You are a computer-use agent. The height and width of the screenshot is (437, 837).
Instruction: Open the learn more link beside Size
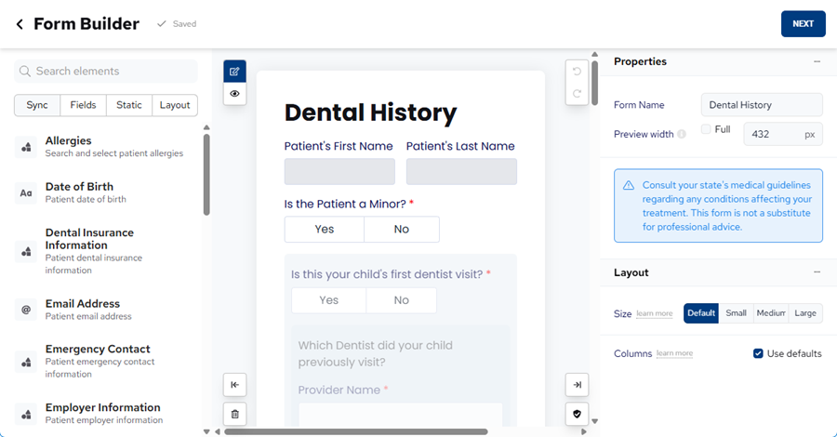tap(654, 314)
